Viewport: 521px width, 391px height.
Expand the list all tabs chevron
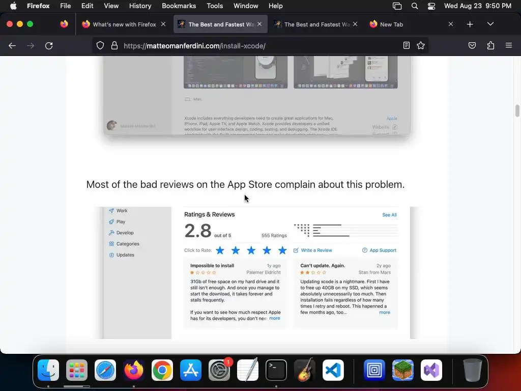click(x=490, y=24)
